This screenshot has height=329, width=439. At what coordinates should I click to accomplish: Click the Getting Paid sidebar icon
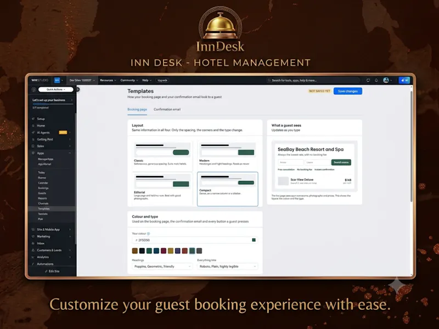pos(33,139)
